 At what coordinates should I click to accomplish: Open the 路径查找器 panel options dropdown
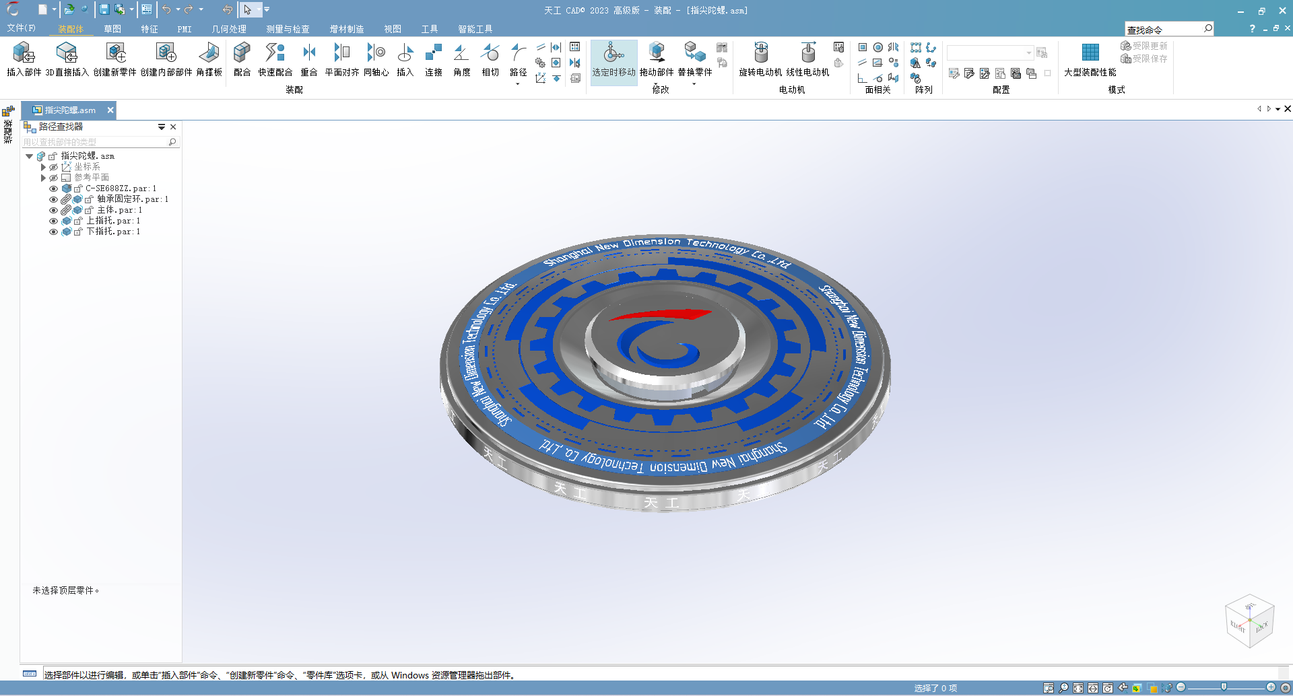pyautogui.click(x=162, y=127)
